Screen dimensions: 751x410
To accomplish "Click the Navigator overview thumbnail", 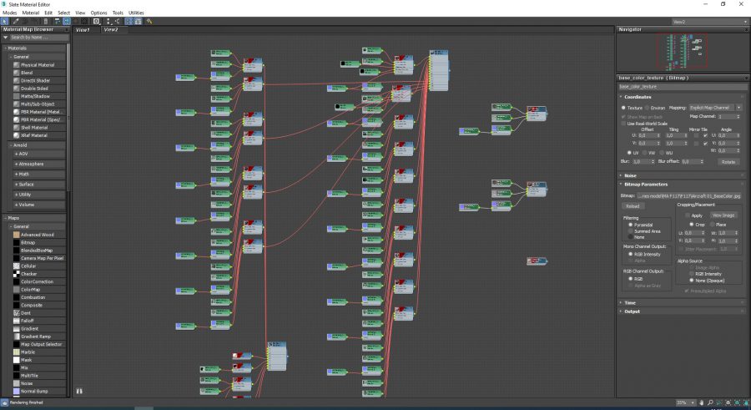I will (x=683, y=52).
